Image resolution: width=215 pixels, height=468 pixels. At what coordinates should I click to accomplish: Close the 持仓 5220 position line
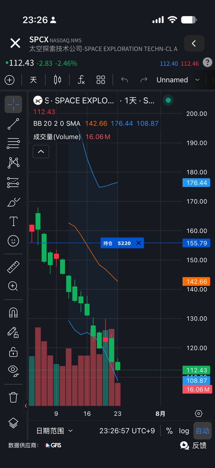coord(138,243)
